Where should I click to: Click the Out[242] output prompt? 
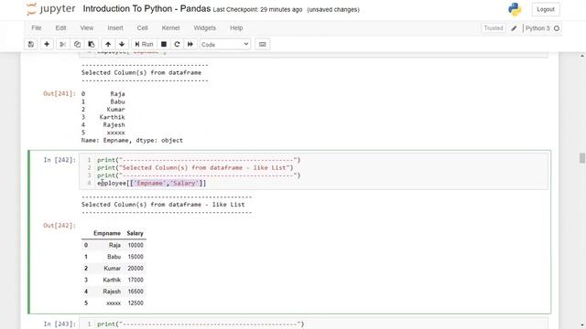coord(60,226)
